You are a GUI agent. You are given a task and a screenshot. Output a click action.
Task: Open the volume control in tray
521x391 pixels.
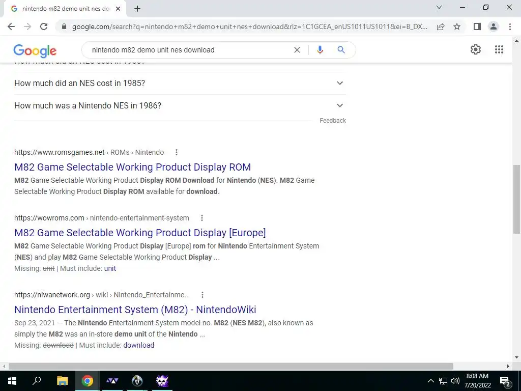pyautogui.click(x=455, y=381)
